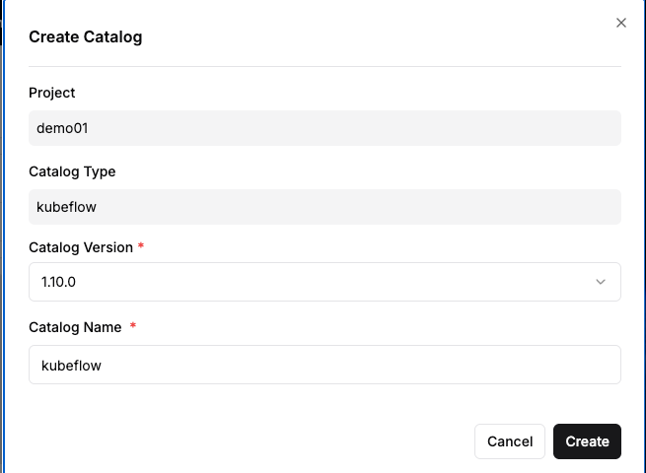The image size is (646, 473).
Task: Click the kubeflow text in Catalog Name
Action: click(71, 366)
